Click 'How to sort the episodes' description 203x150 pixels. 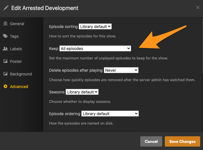pos(83,36)
